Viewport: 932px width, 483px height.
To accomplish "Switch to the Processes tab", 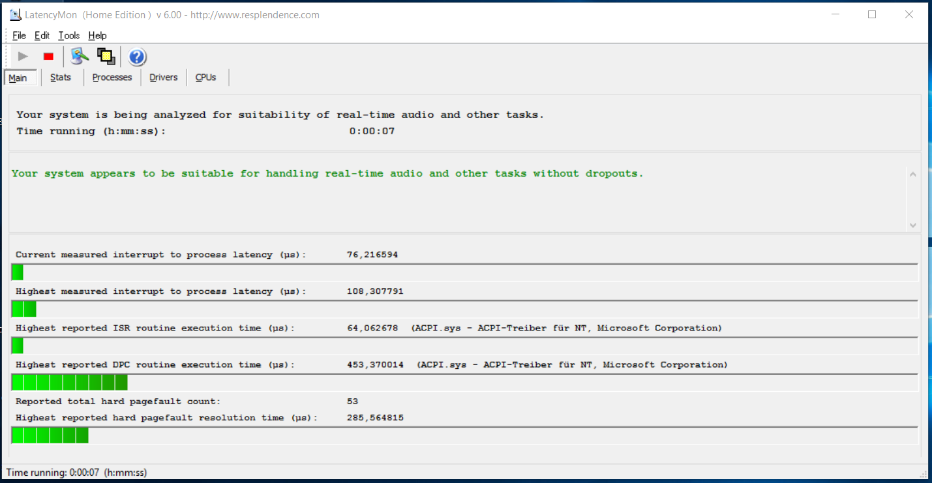I will coord(112,78).
